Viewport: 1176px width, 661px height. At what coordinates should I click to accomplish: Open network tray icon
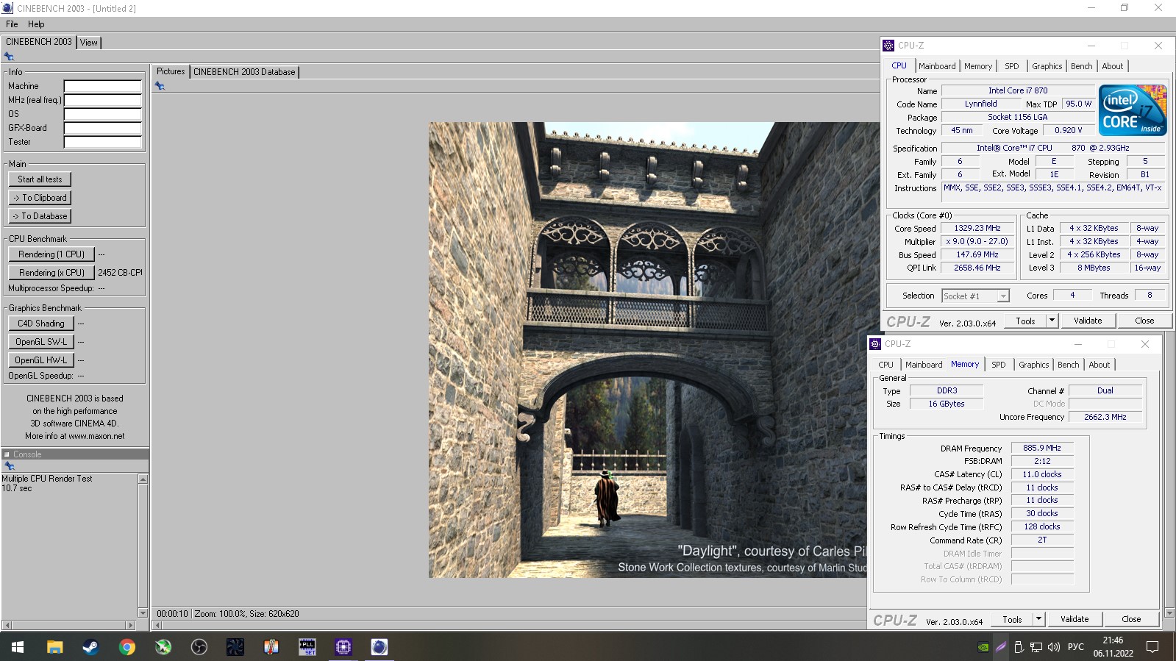1036,647
